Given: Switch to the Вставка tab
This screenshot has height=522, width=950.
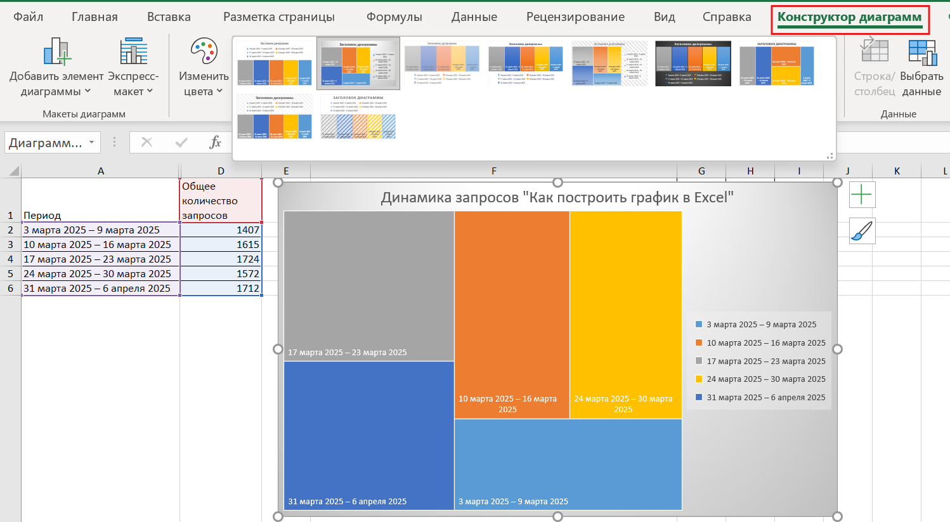Looking at the screenshot, I should pos(169,17).
